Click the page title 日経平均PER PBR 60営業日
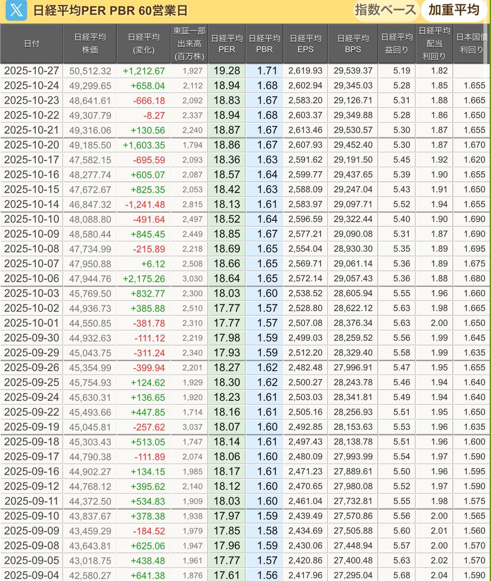This screenshot has width=491, height=581. [x=110, y=11]
